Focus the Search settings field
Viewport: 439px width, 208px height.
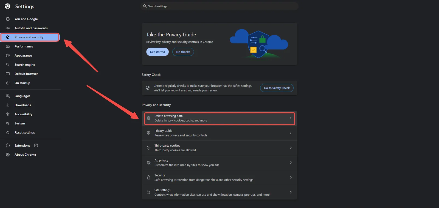[x=219, y=6]
